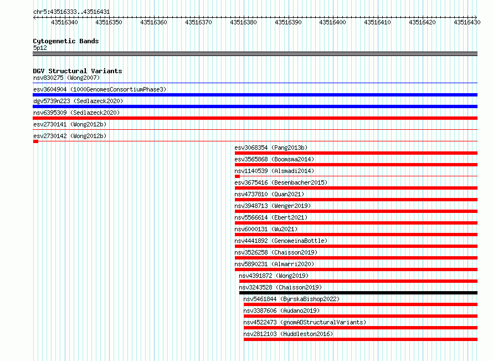Open nsv5566614 (Ebert2021) variant
The height and width of the screenshot is (361, 493).
pyautogui.click(x=271, y=217)
